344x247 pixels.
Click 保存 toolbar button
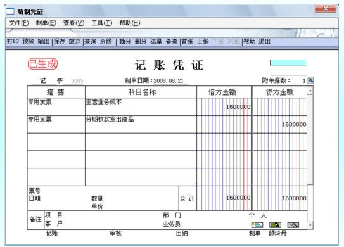click(60, 41)
